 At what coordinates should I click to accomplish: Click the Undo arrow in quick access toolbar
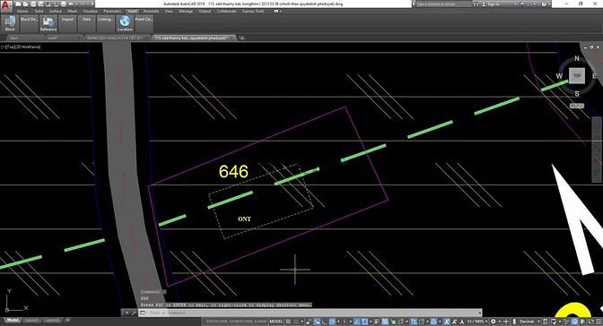pos(71,4)
